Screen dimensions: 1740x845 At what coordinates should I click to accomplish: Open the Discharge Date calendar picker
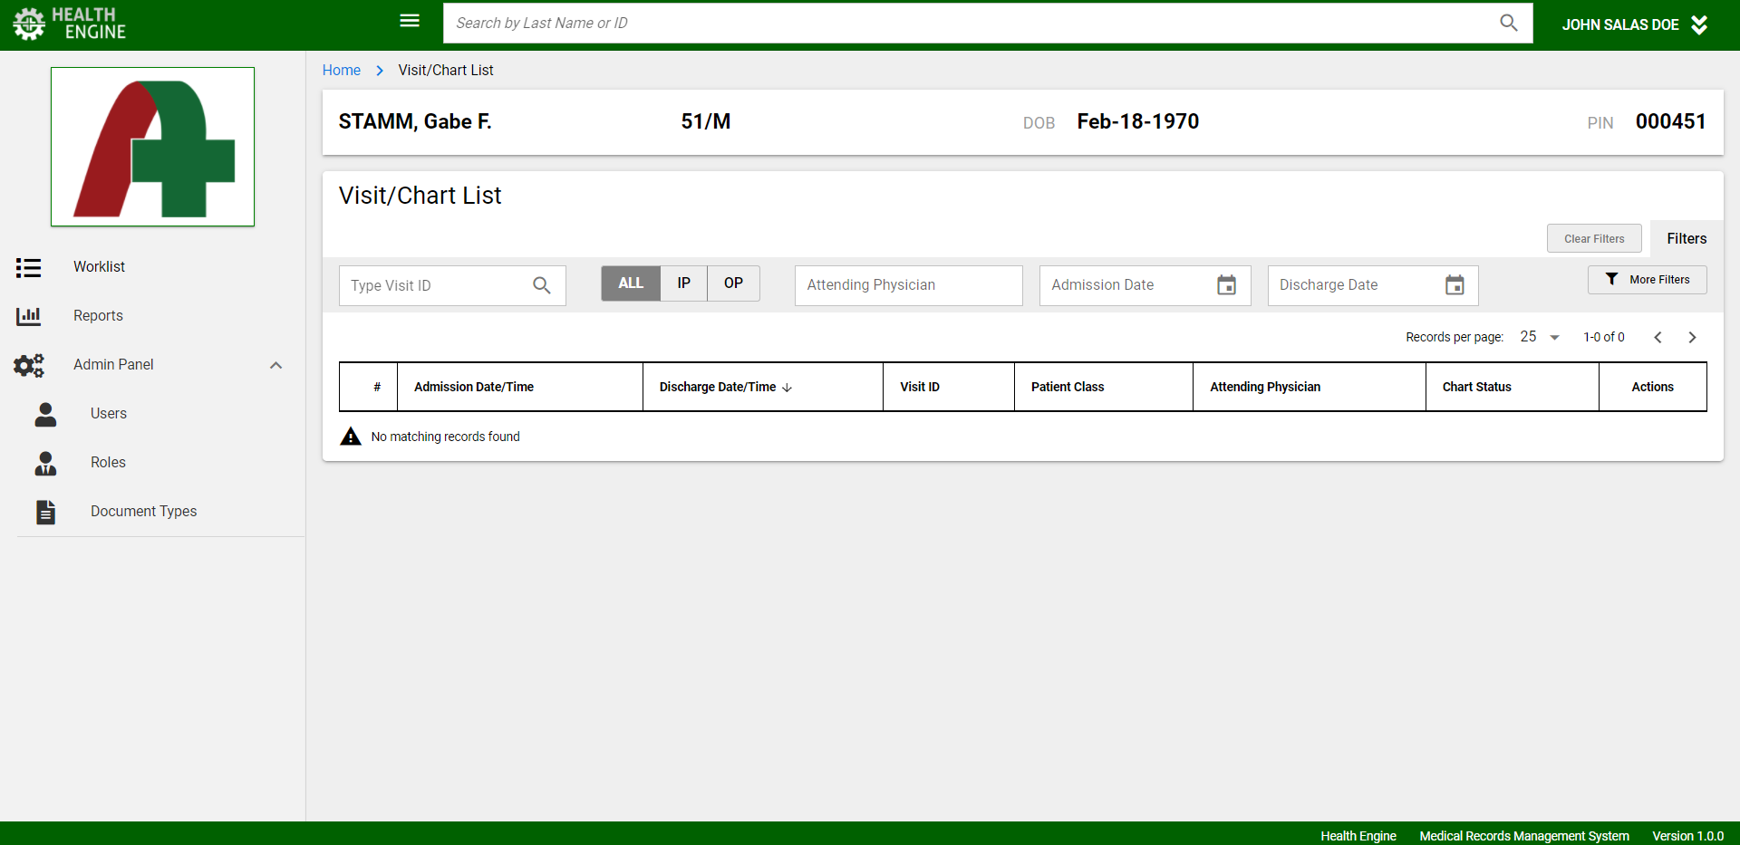(x=1455, y=285)
